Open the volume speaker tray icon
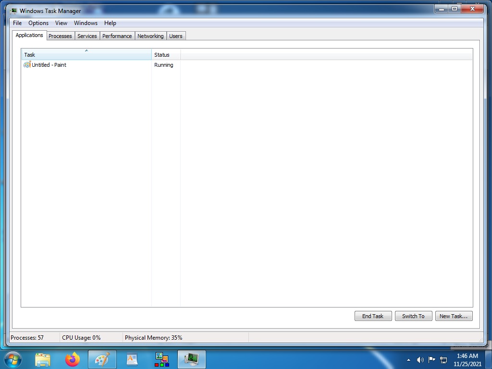492x369 pixels. [420, 360]
